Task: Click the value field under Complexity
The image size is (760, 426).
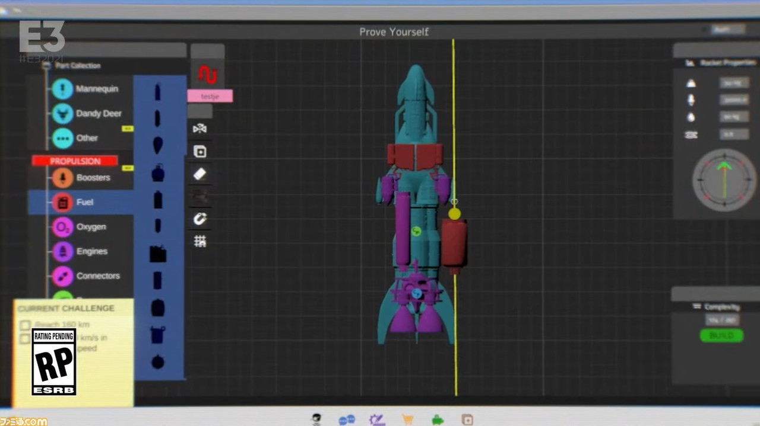Action: click(721, 320)
